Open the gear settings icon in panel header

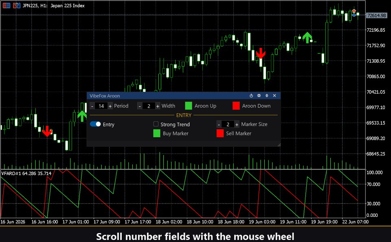pyautogui.click(x=259, y=95)
